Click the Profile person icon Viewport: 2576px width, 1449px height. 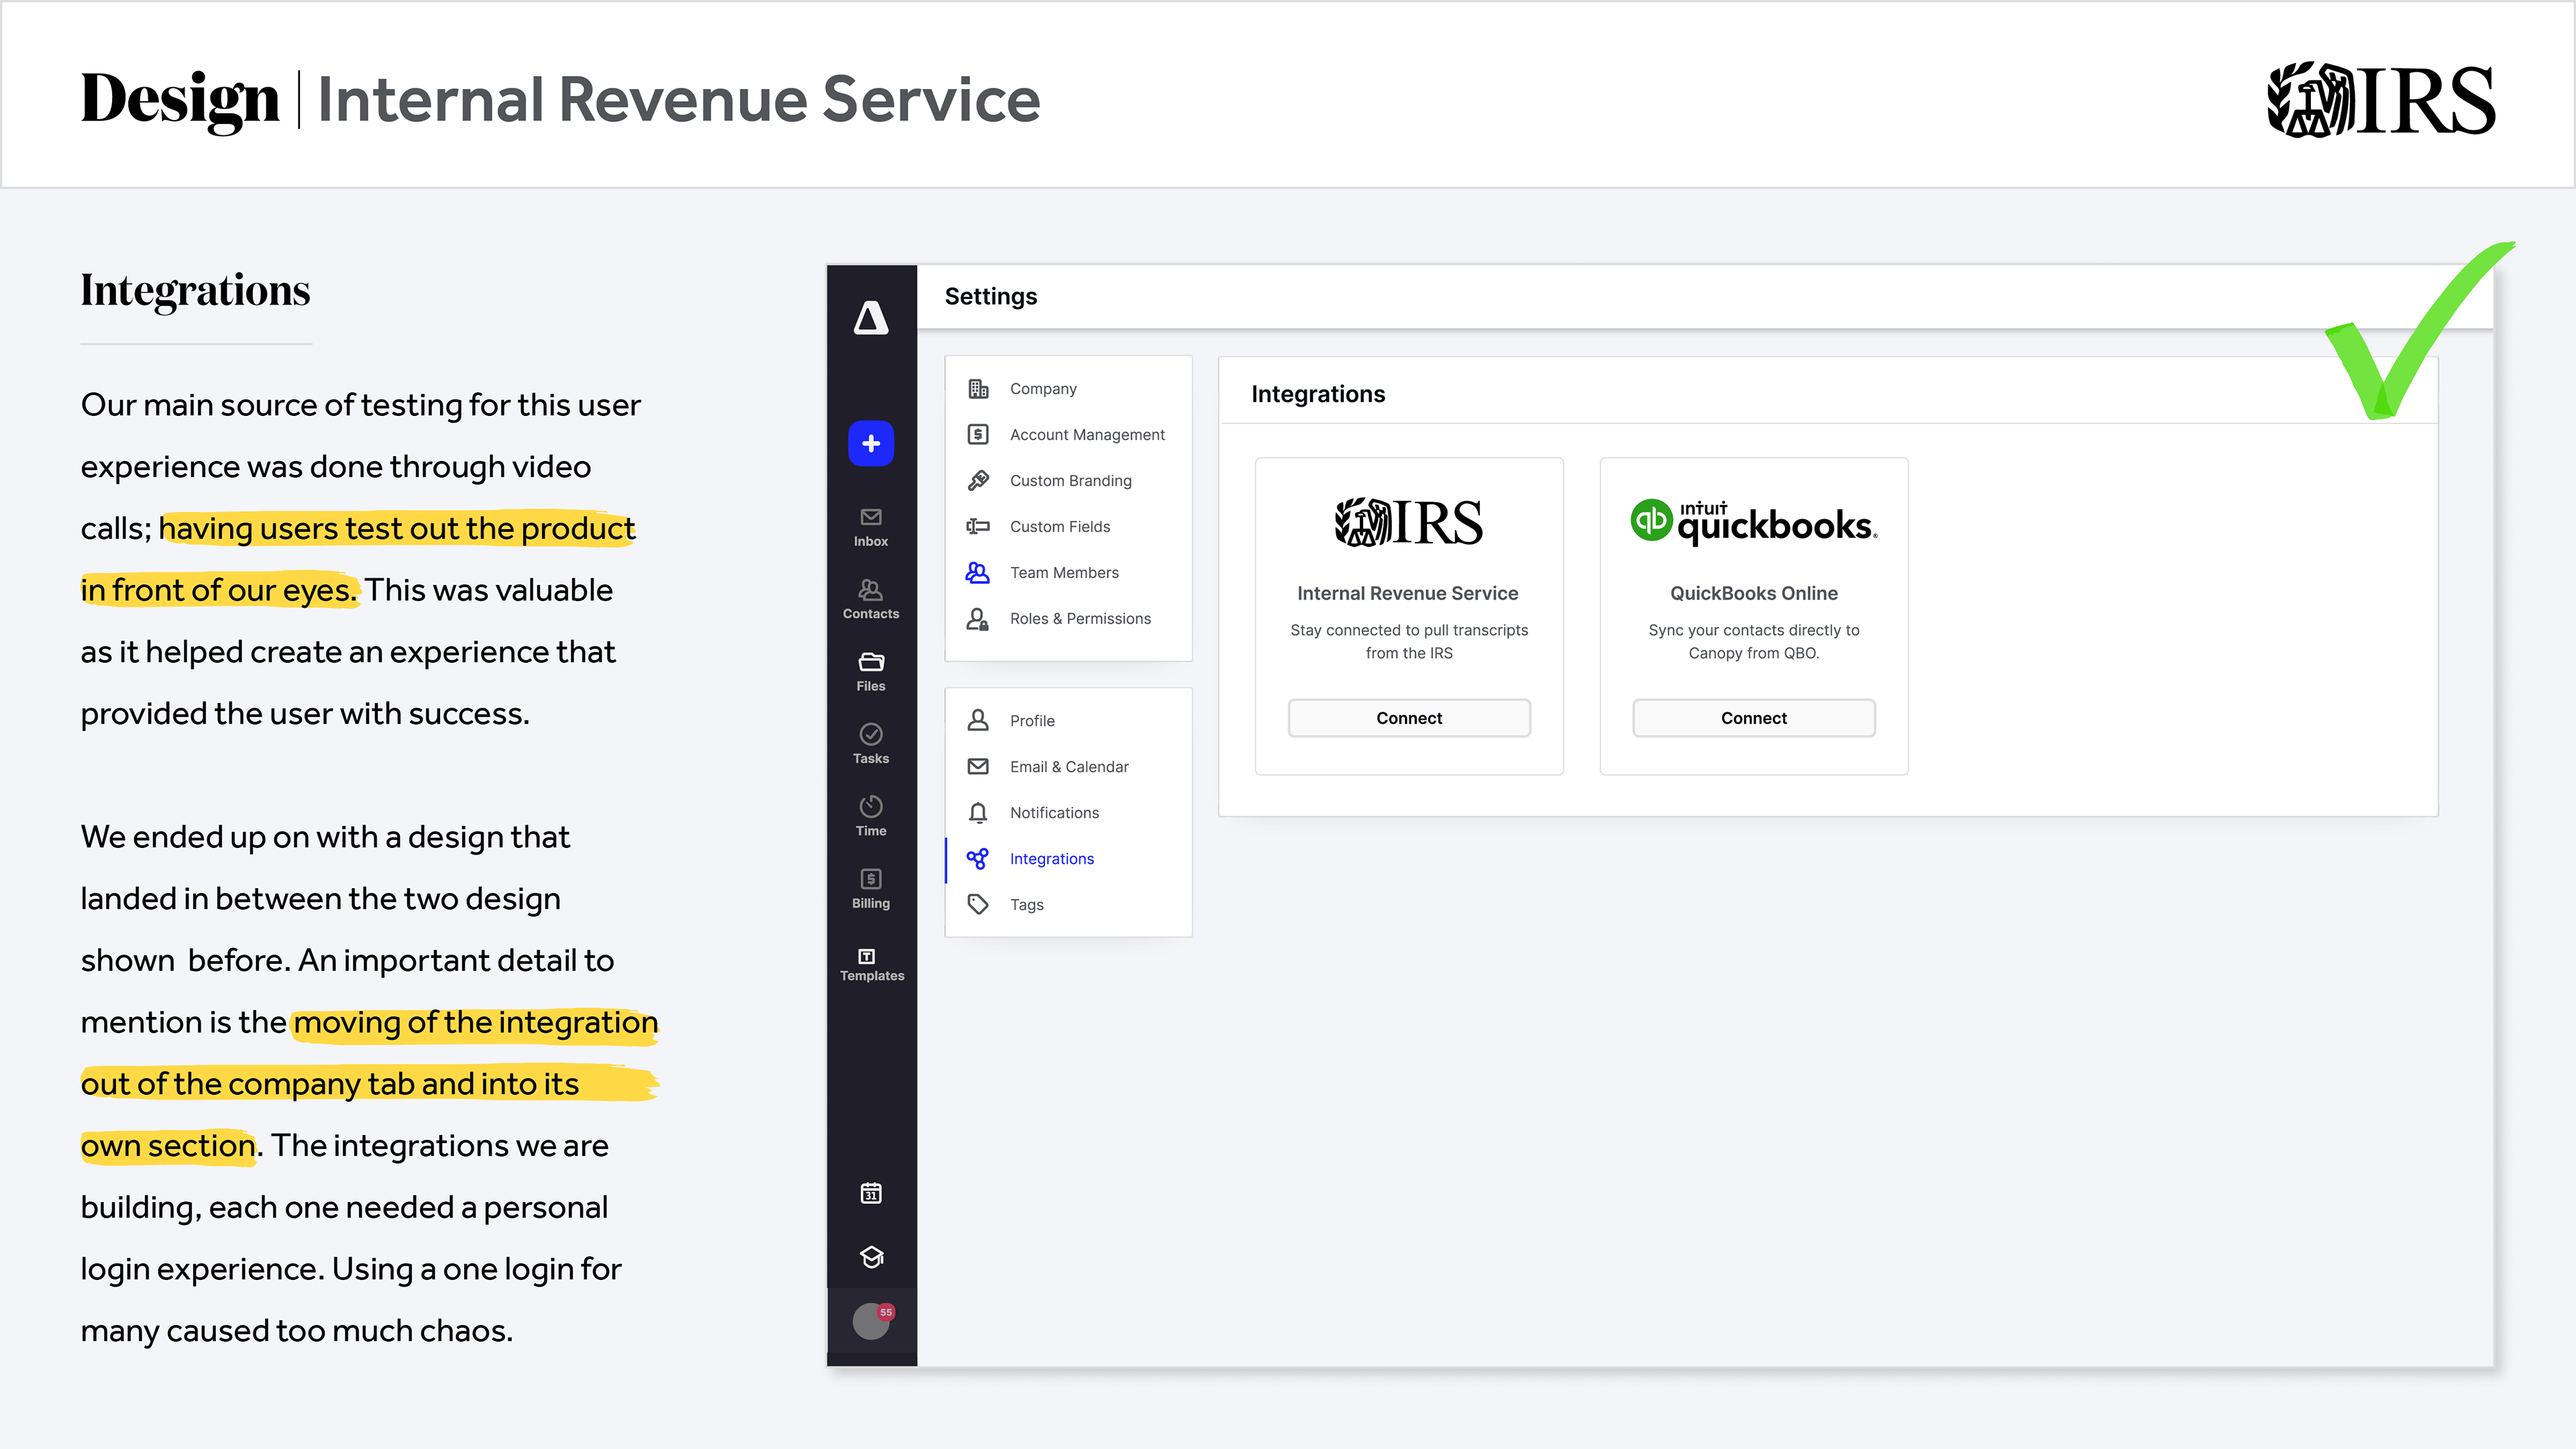[978, 720]
